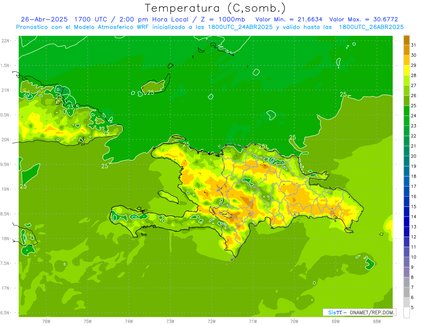Click the '18N' latitude axis label
423x326 pixels.
pos(5,238)
